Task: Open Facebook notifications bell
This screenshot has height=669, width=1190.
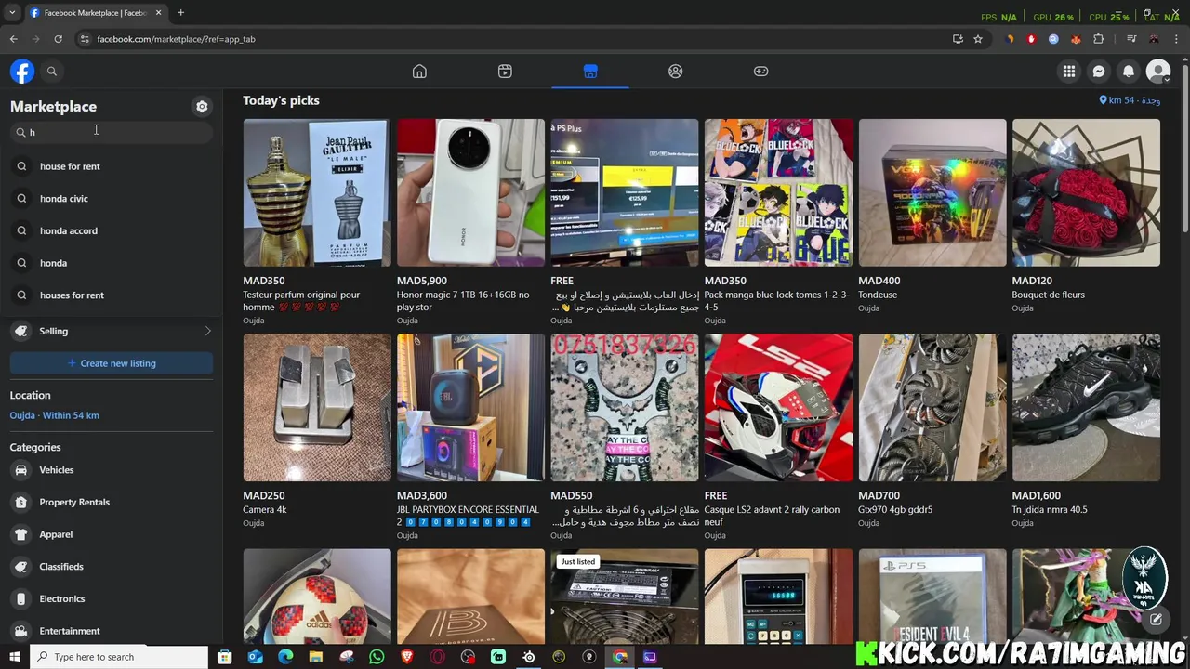Action: tap(1129, 71)
